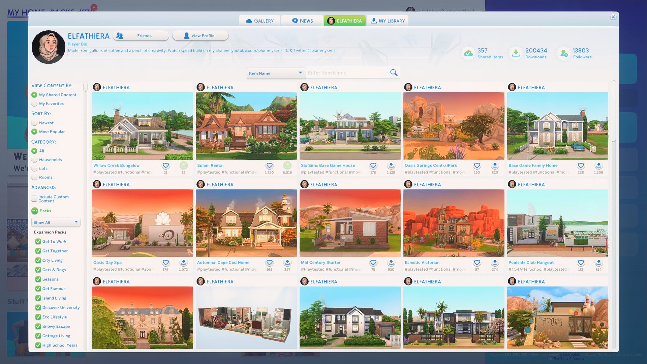The image size is (647, 364).
Task: Click the gallery results vertical scrollbar
Action: [614, 111]
